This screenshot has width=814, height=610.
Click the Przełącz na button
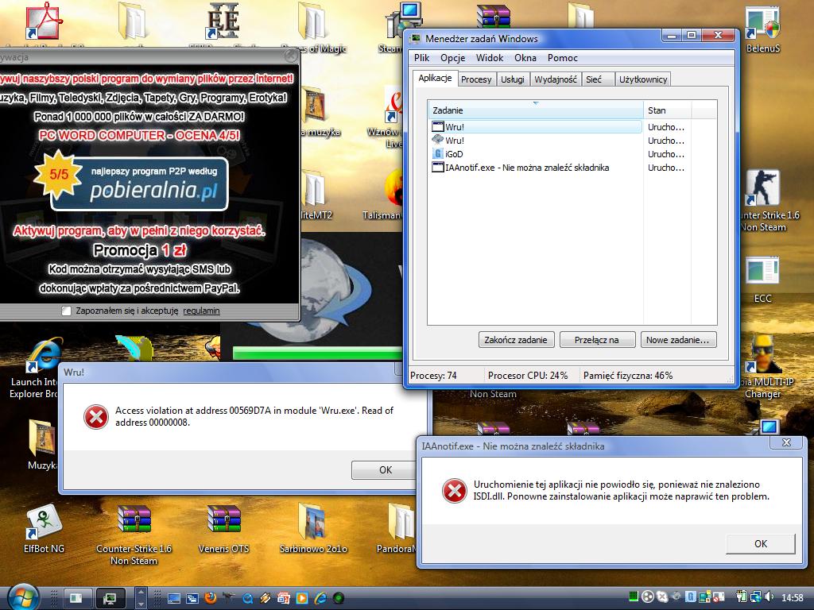[597, 340]
